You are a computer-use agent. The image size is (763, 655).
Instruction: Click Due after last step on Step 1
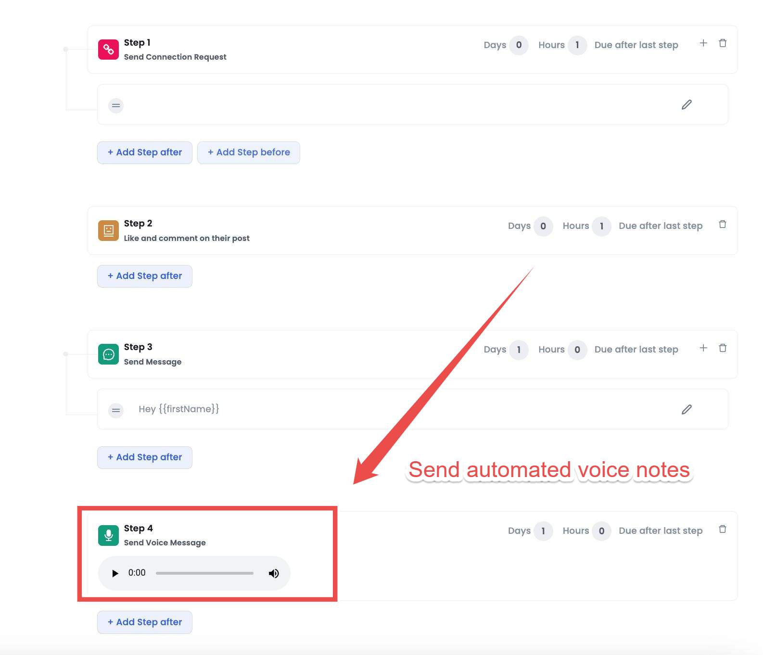click(x=636, y=45)
